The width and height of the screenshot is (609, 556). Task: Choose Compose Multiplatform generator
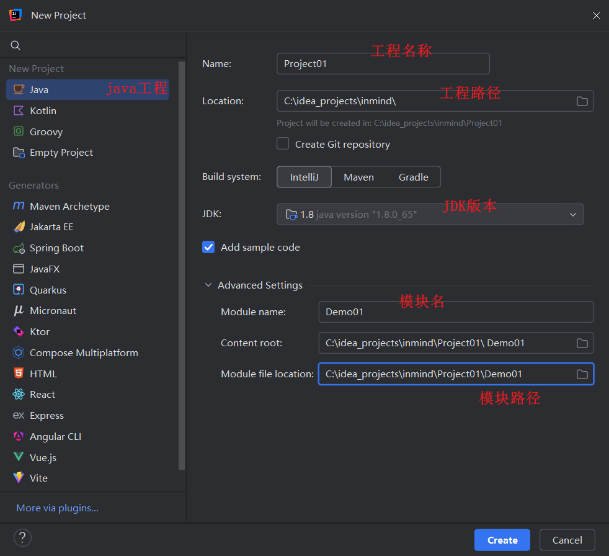[x=88, y=353]
